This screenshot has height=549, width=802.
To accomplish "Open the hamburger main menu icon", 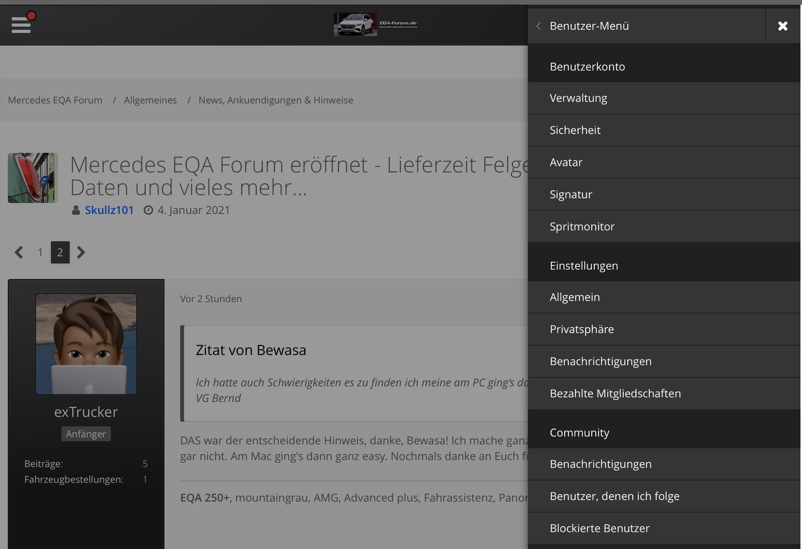I will click(21, 25).
